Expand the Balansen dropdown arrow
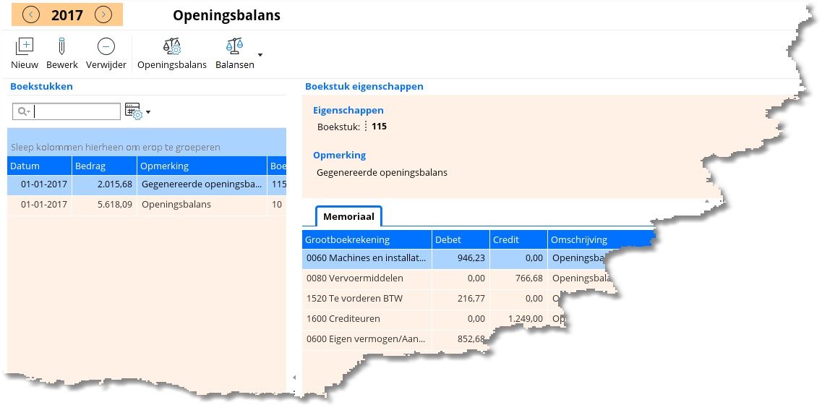822x413 pixels. coord(260,55)
